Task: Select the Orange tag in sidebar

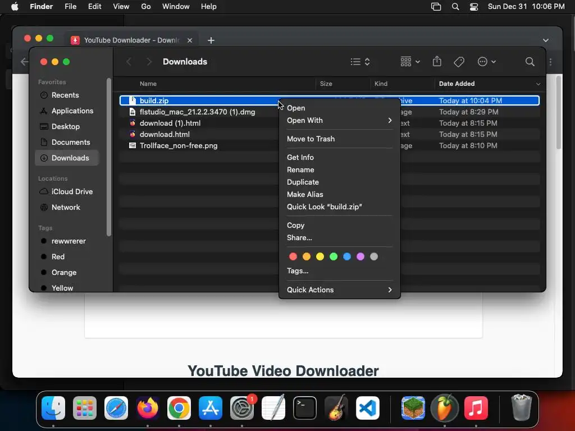Action: coord(67,272)
